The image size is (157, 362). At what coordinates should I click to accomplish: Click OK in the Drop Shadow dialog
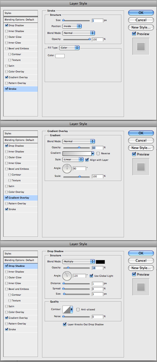141,253
